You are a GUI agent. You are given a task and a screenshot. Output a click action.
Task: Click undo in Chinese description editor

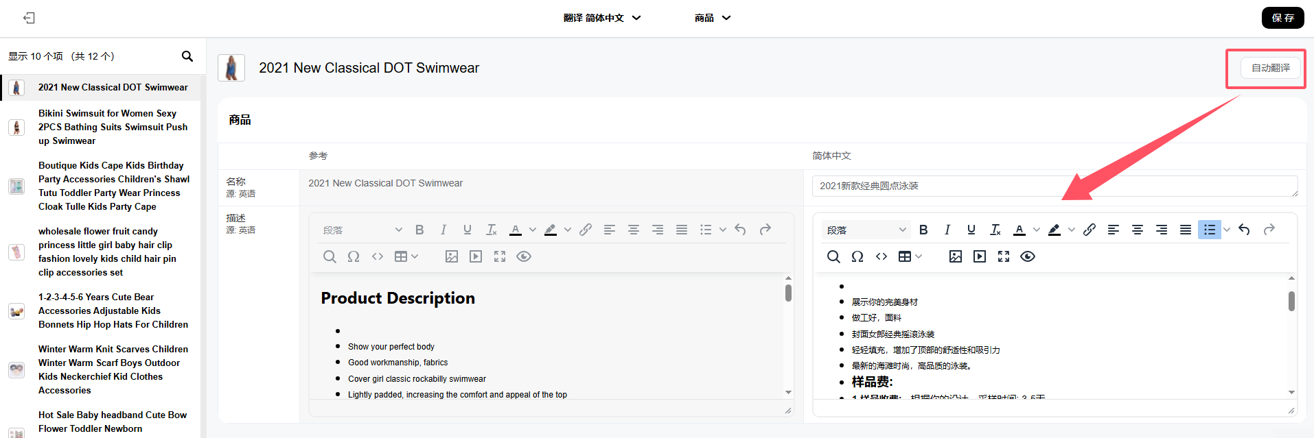(1244, 230)
